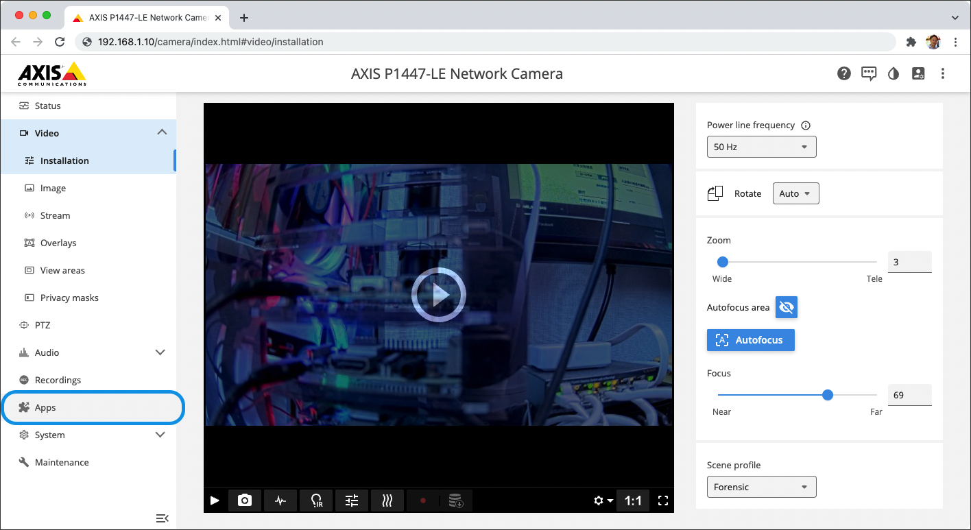This screenshot has height=530, width=971.
Task: Open the PTZ menu item
Action: 88,325
